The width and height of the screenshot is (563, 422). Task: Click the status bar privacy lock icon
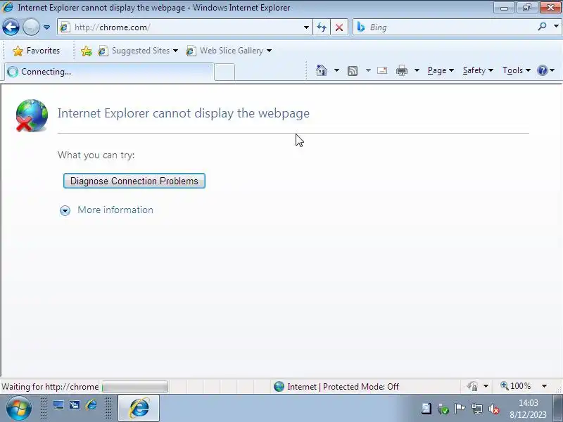(x=473, y=386)
